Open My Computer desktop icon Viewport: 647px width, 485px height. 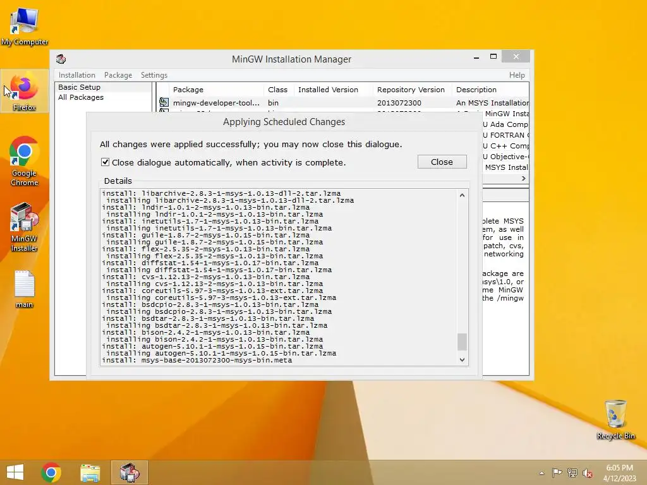(24, 27)
